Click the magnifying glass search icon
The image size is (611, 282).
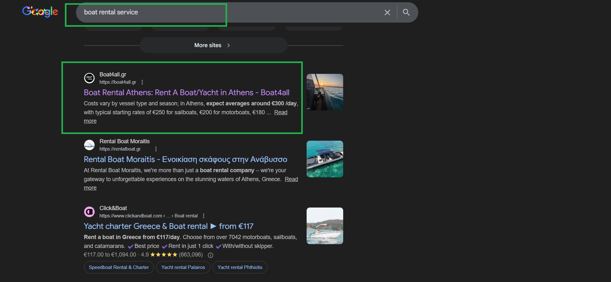coord(406,12)
